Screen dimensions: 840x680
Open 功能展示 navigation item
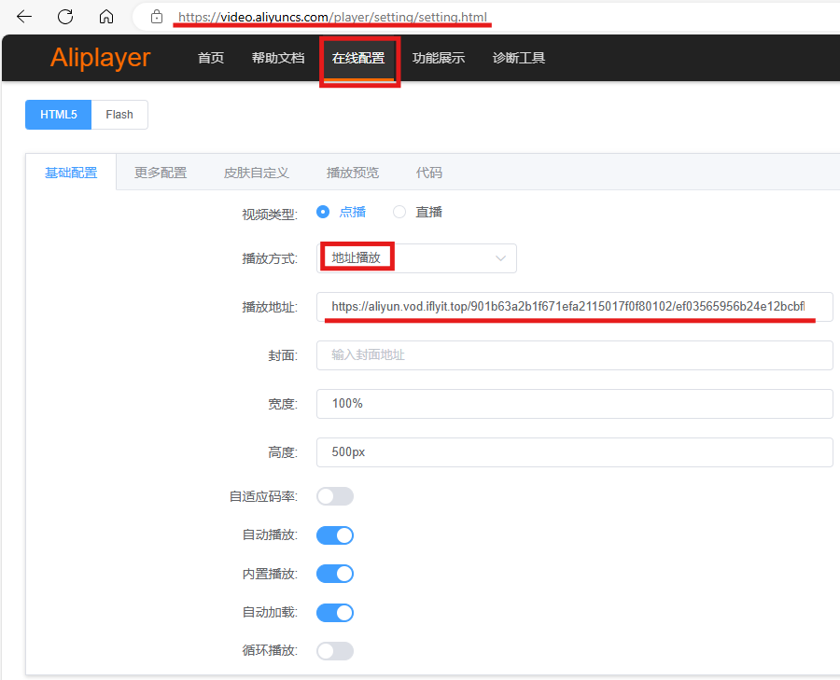(x=439, y=58)
